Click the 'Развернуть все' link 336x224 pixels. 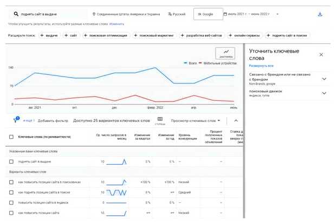261,66
